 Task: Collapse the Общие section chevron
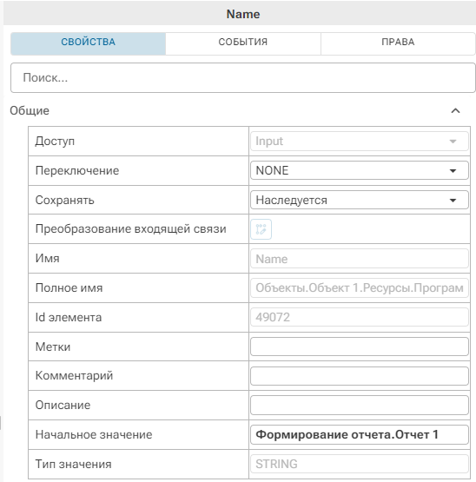pos(455,110)
